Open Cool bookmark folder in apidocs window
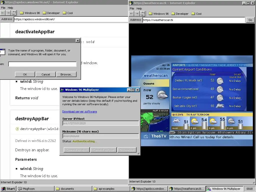Viewport: 256px width, 192px height. [68, 13]
